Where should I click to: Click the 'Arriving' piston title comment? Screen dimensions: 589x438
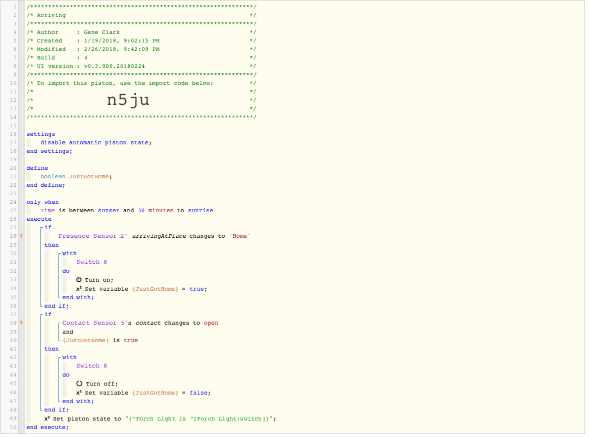pyautogui.click(x=51, y=15)
